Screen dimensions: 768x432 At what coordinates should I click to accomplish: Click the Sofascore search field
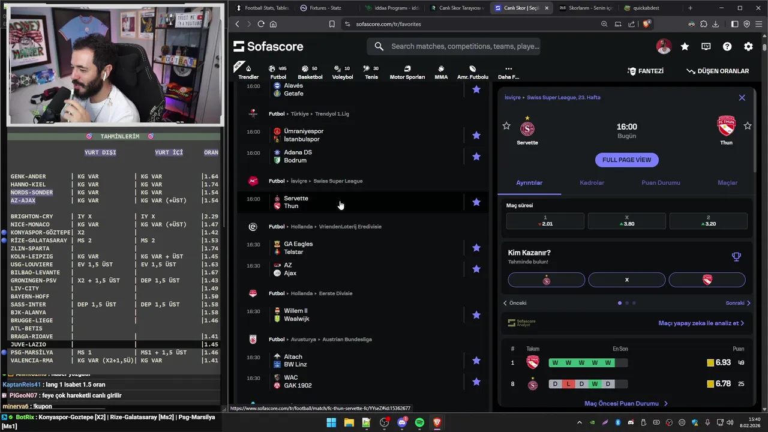[454, 46]
